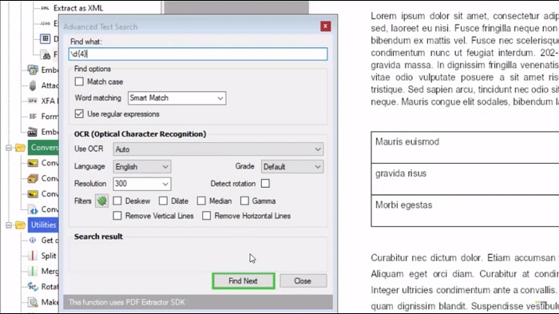The height and width of the screenshot is (314, 559).
Task: Click the second Convert item icon under Conversion
Action: click(33, 178)
